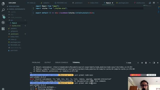This screenshot has width=160, height=90.
Task: Open the OUTPUT panel tab
Action: (47, 62)
